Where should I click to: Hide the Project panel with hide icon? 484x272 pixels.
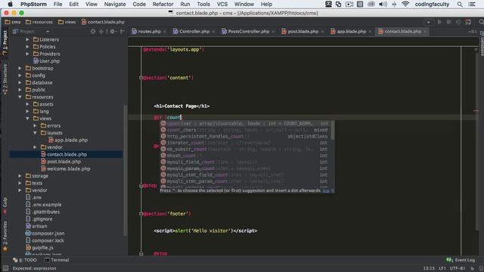[123, 32]
